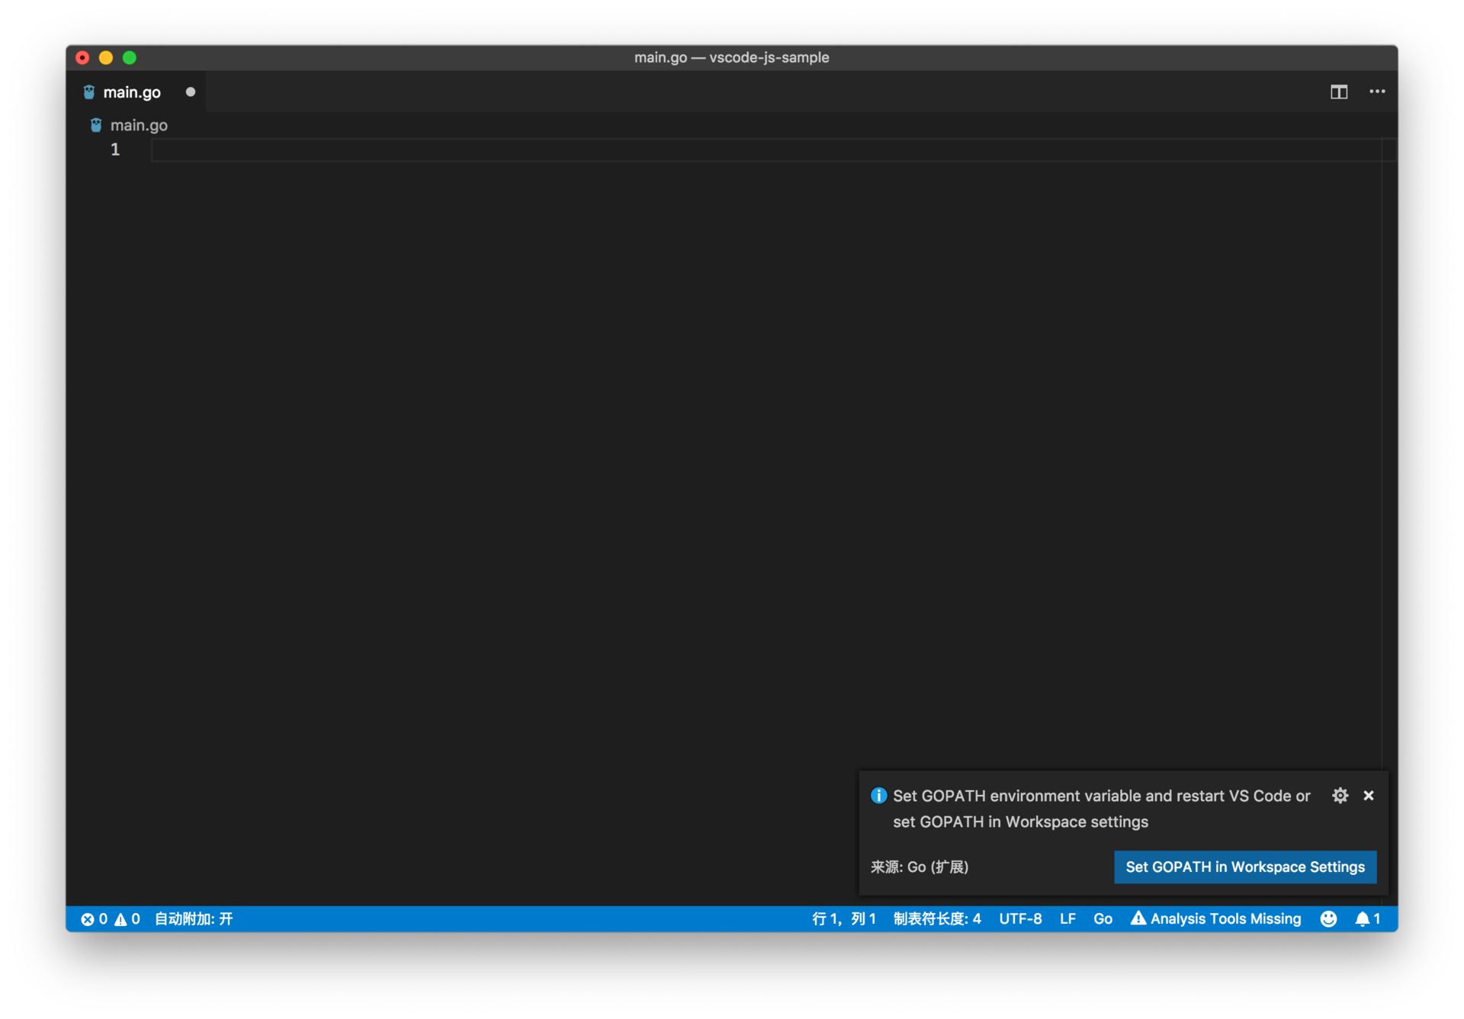Click the unsaved dot on main.go tab
Viewport: 1464px width, 1019px height.
tap(191, 92)
